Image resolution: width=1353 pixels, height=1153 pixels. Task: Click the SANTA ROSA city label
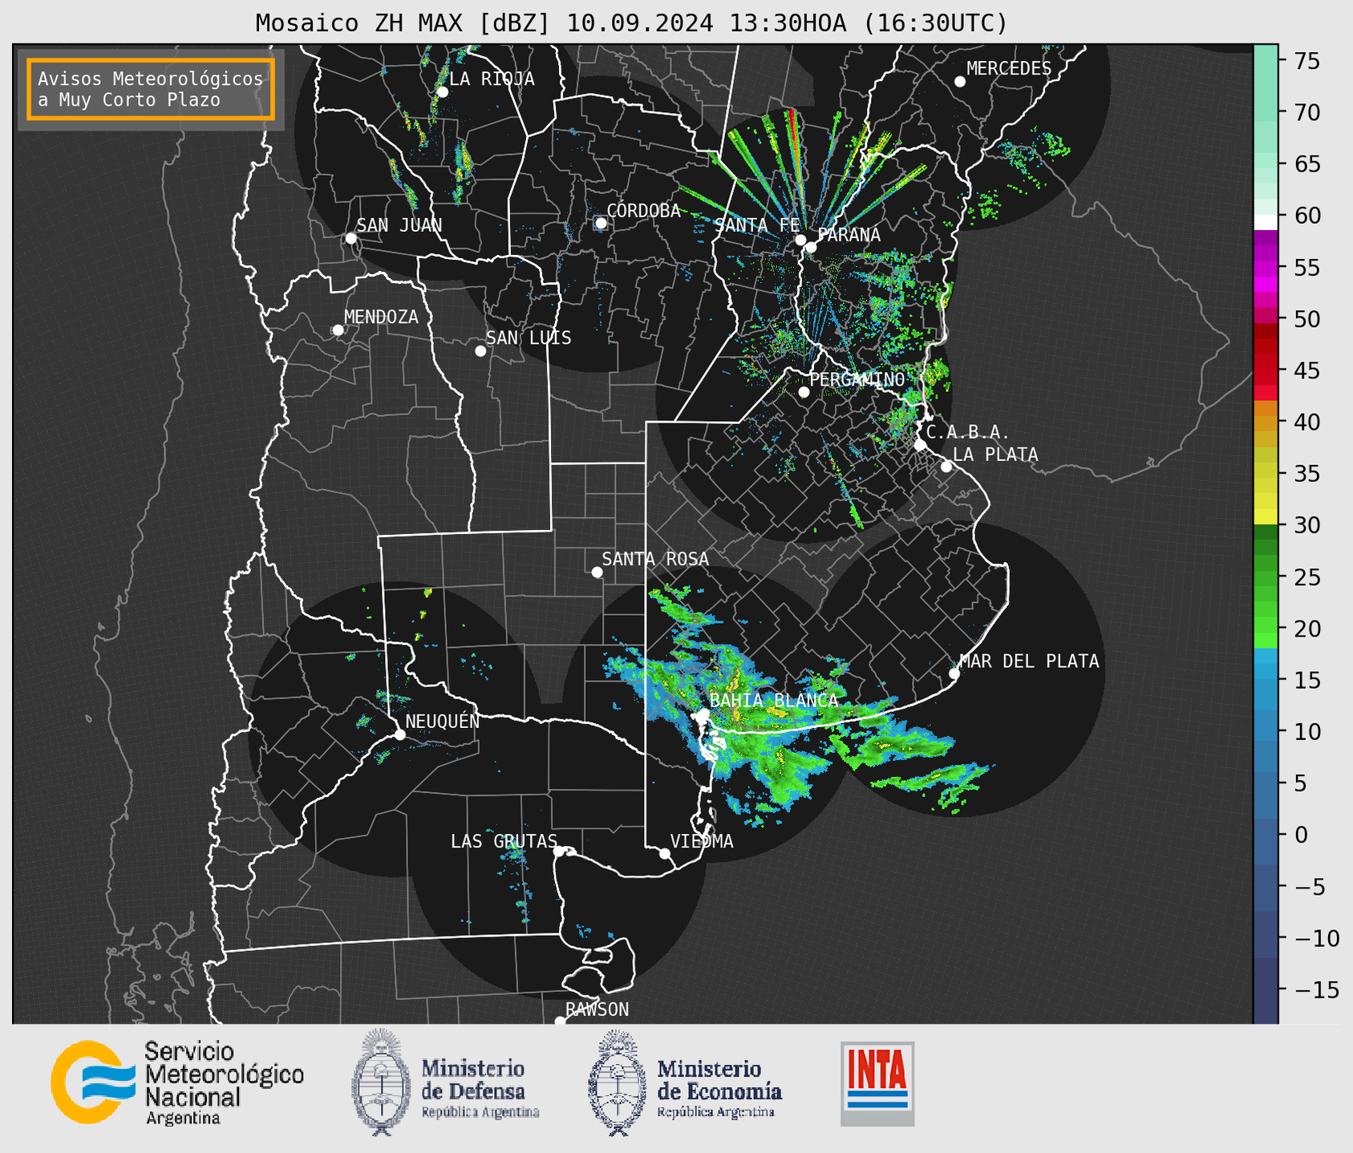(x=655, y=559)
